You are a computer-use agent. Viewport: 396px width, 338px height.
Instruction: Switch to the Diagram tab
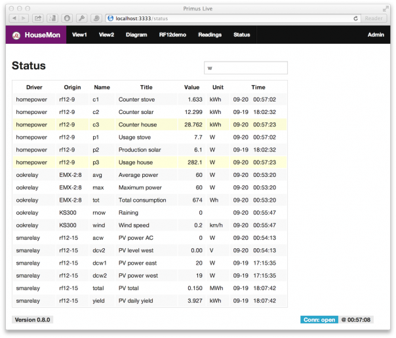(136, 35)
